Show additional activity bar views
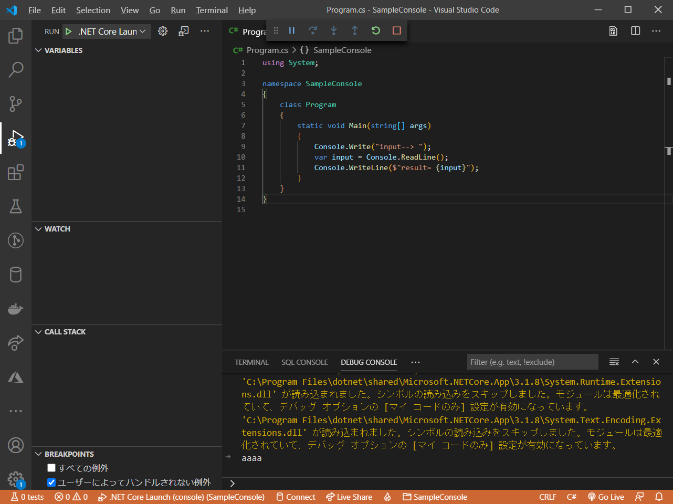The width and height of the screenshot is (673, 504). click(x=16, y=411)
